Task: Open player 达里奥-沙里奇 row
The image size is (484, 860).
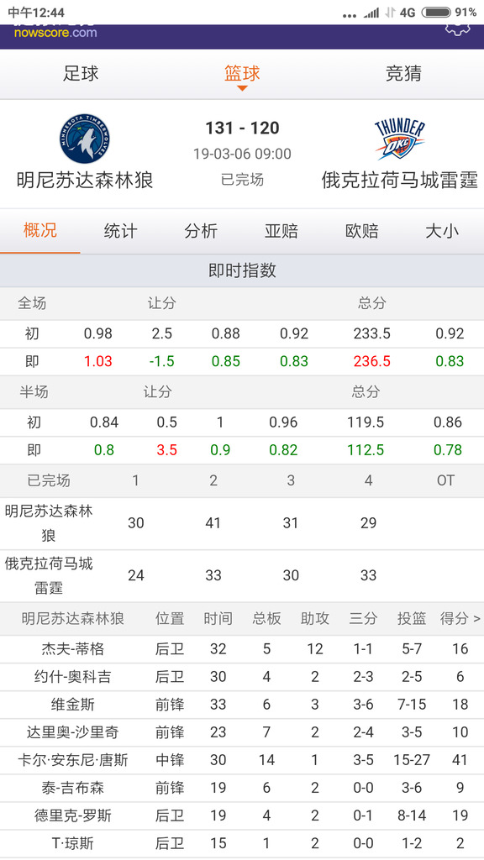Action: pos(242,732)
